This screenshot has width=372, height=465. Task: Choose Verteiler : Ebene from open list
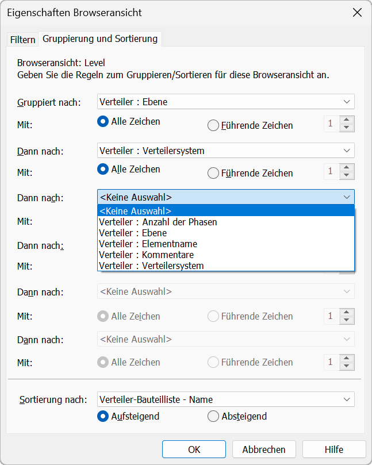point(133,233)
